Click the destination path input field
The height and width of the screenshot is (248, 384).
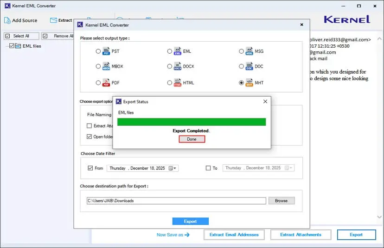pyautogui.click(x=176, y=201)
